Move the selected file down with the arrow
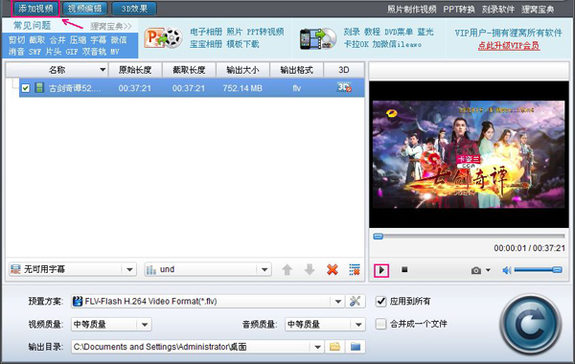The height and width of the screenshot is (364, 575). coord(310,269)
